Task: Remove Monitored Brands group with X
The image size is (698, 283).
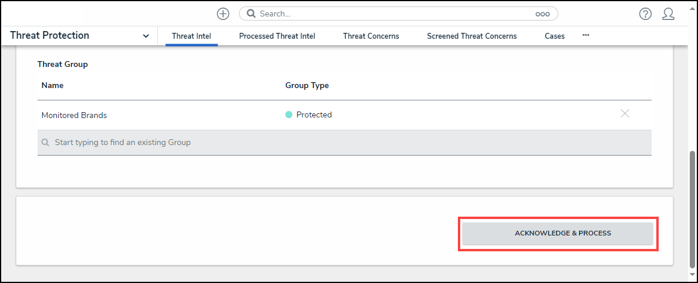Action: [x=625, y=114]
